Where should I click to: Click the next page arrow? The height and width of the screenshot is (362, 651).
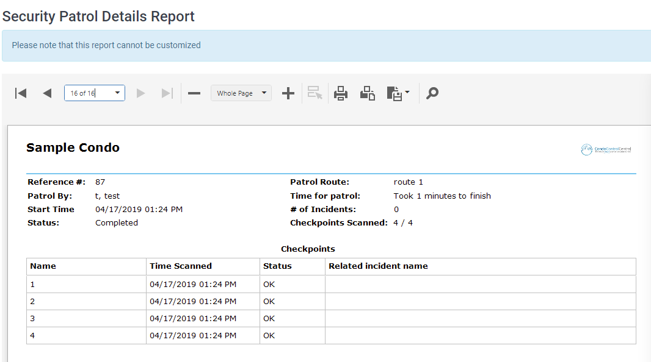(141, 93)
